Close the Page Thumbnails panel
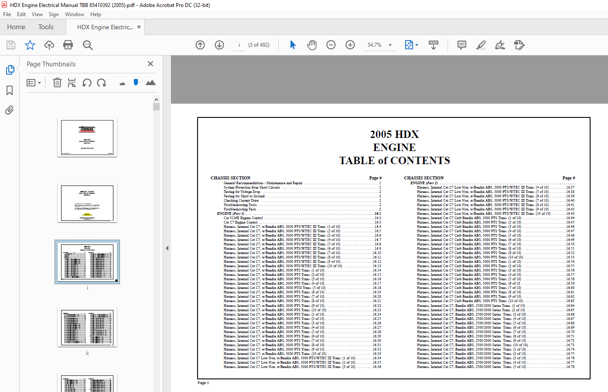 (150, 64)
